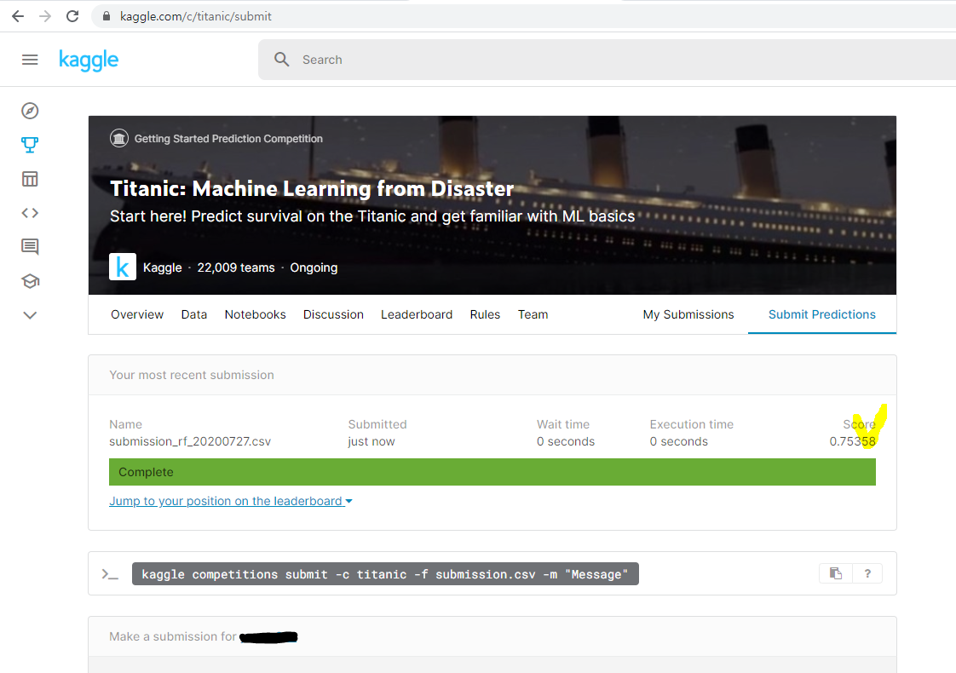Open the Courses graduation cap icon
The height and width of the screenshot is (673, 956).
30,281
